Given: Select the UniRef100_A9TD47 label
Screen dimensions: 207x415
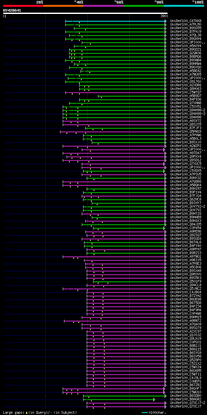Looking at the screenshot, I should (185, 153).
